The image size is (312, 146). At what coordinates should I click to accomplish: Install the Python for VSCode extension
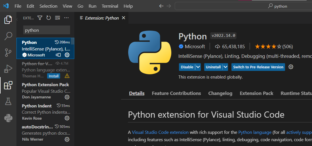pyautogui.click(x=54, y=76)
